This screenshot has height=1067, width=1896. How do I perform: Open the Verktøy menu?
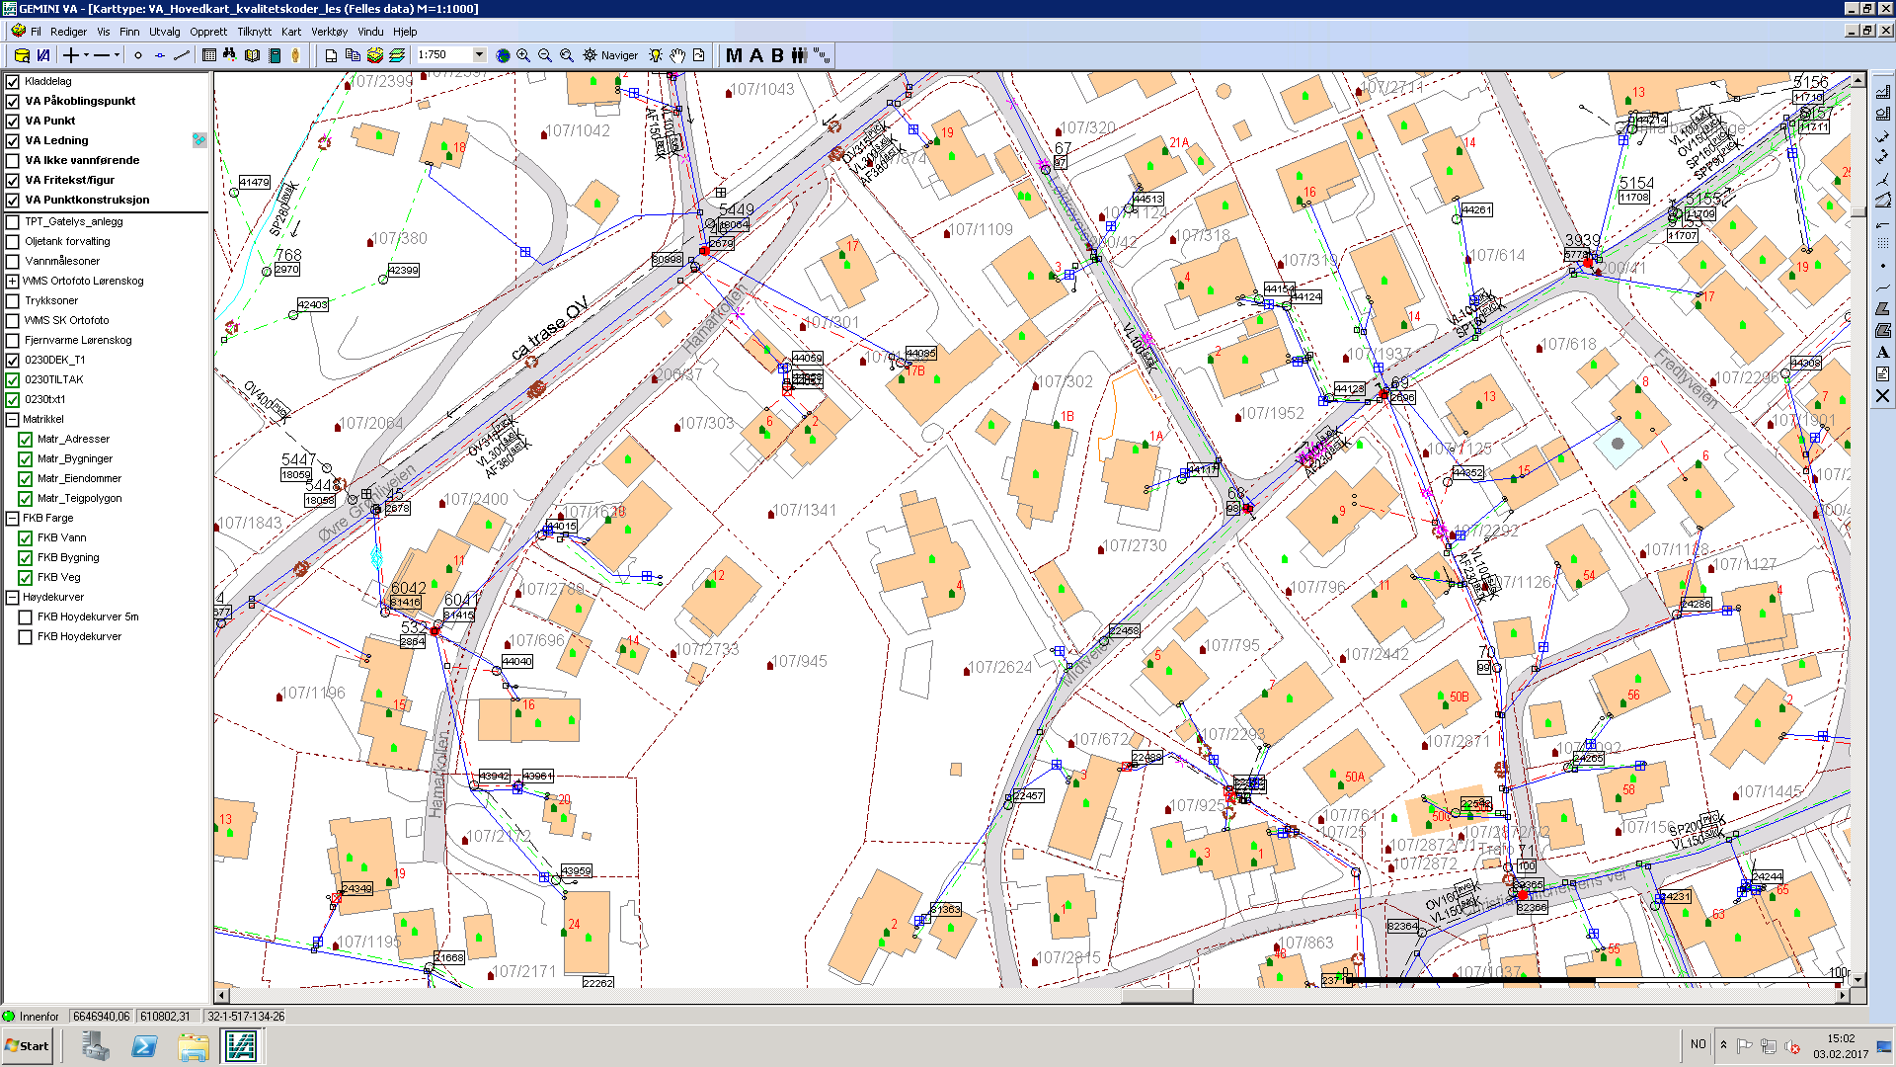(x=330, y=32)
